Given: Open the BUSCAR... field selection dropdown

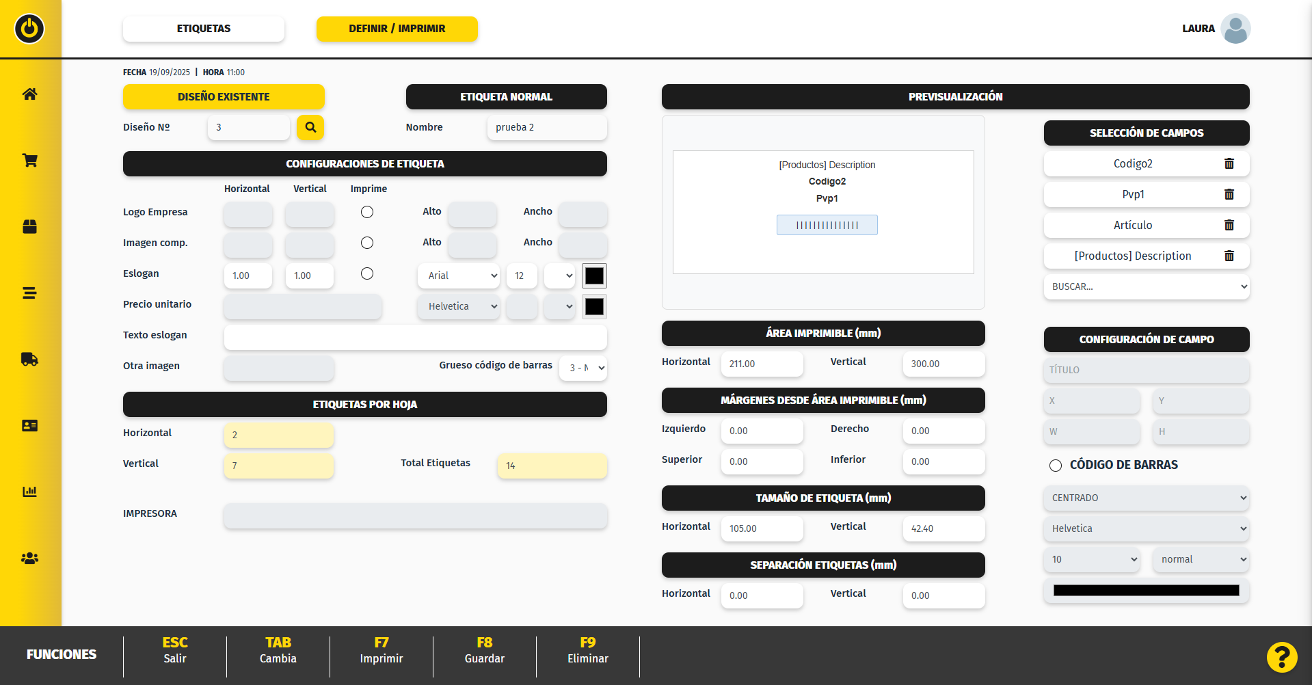Looking at the screenshot, I should 1146,287.
